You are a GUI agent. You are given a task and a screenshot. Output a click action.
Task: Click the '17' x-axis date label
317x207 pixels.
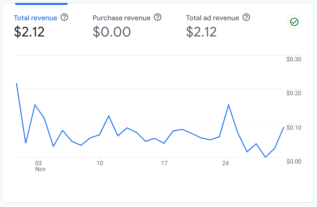(164, 163)
